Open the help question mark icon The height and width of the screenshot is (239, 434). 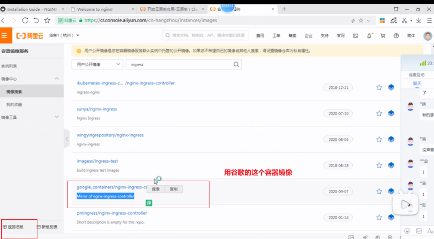click(x=396, y=36)
